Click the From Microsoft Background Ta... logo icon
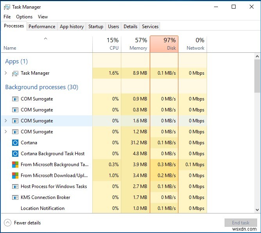 [15, 165]
